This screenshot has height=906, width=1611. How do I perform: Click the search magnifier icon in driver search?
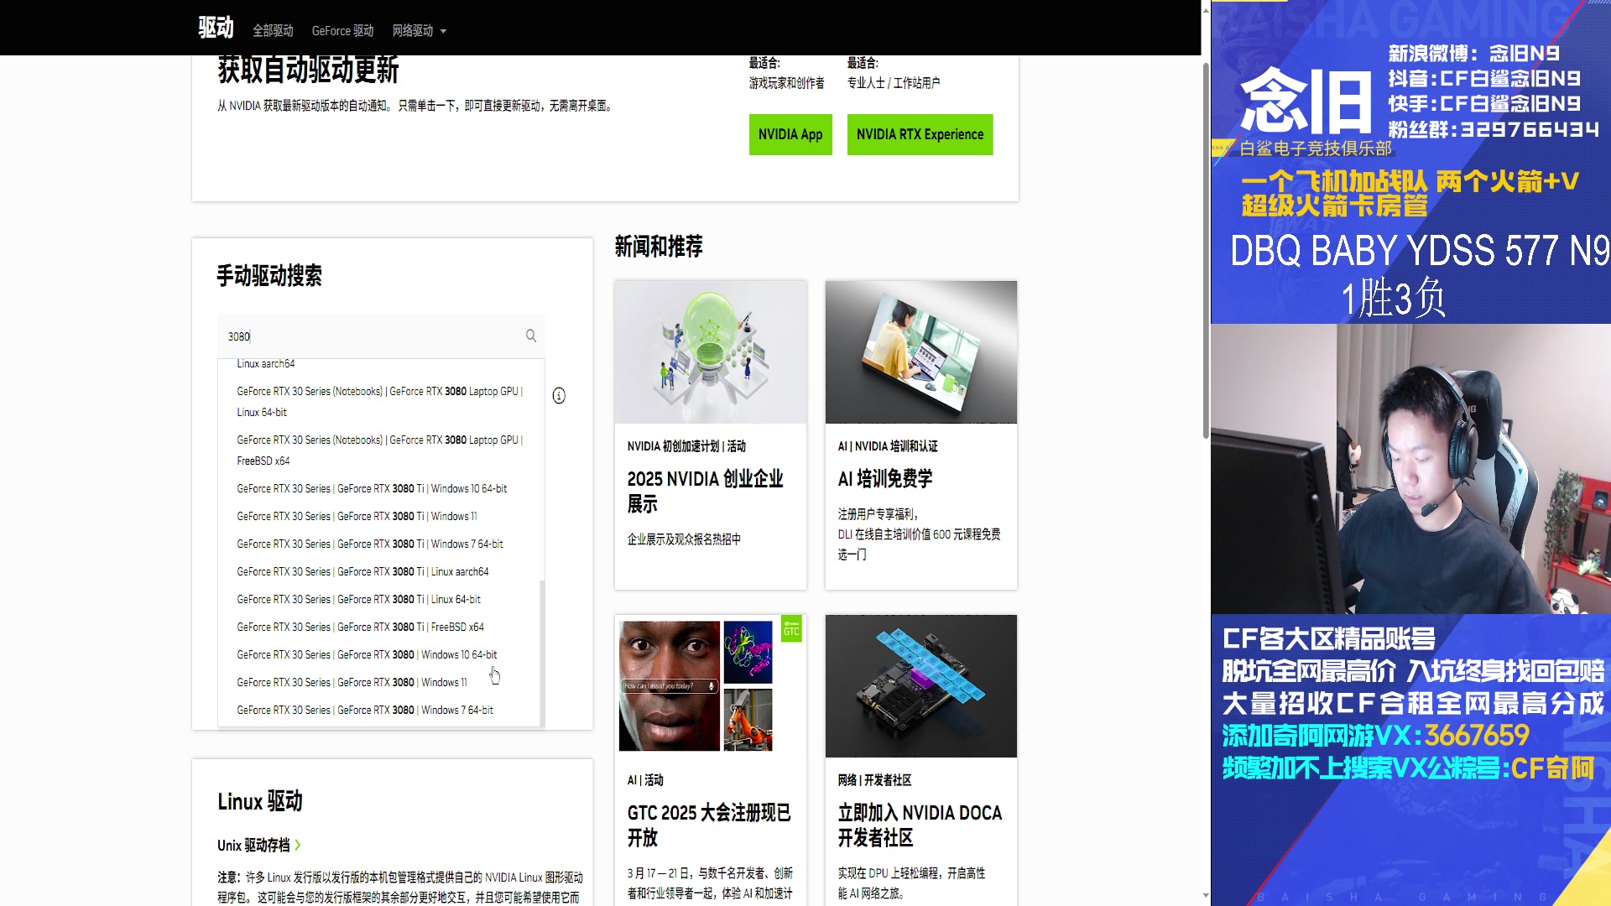[531, 336]
